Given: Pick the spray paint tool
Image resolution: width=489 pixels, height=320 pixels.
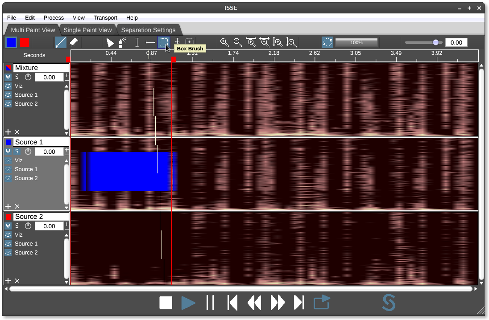Looking at the screenshot, I should pyautogui.click(x=123, y=42).
